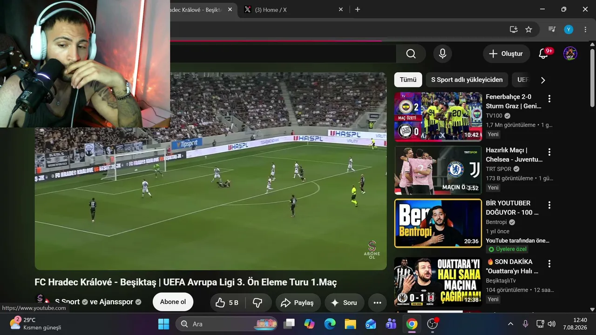Select the S Sport adlı yükleyiciden chip
Viewport: 596px width, 335px height.
[x=467, y=80]
